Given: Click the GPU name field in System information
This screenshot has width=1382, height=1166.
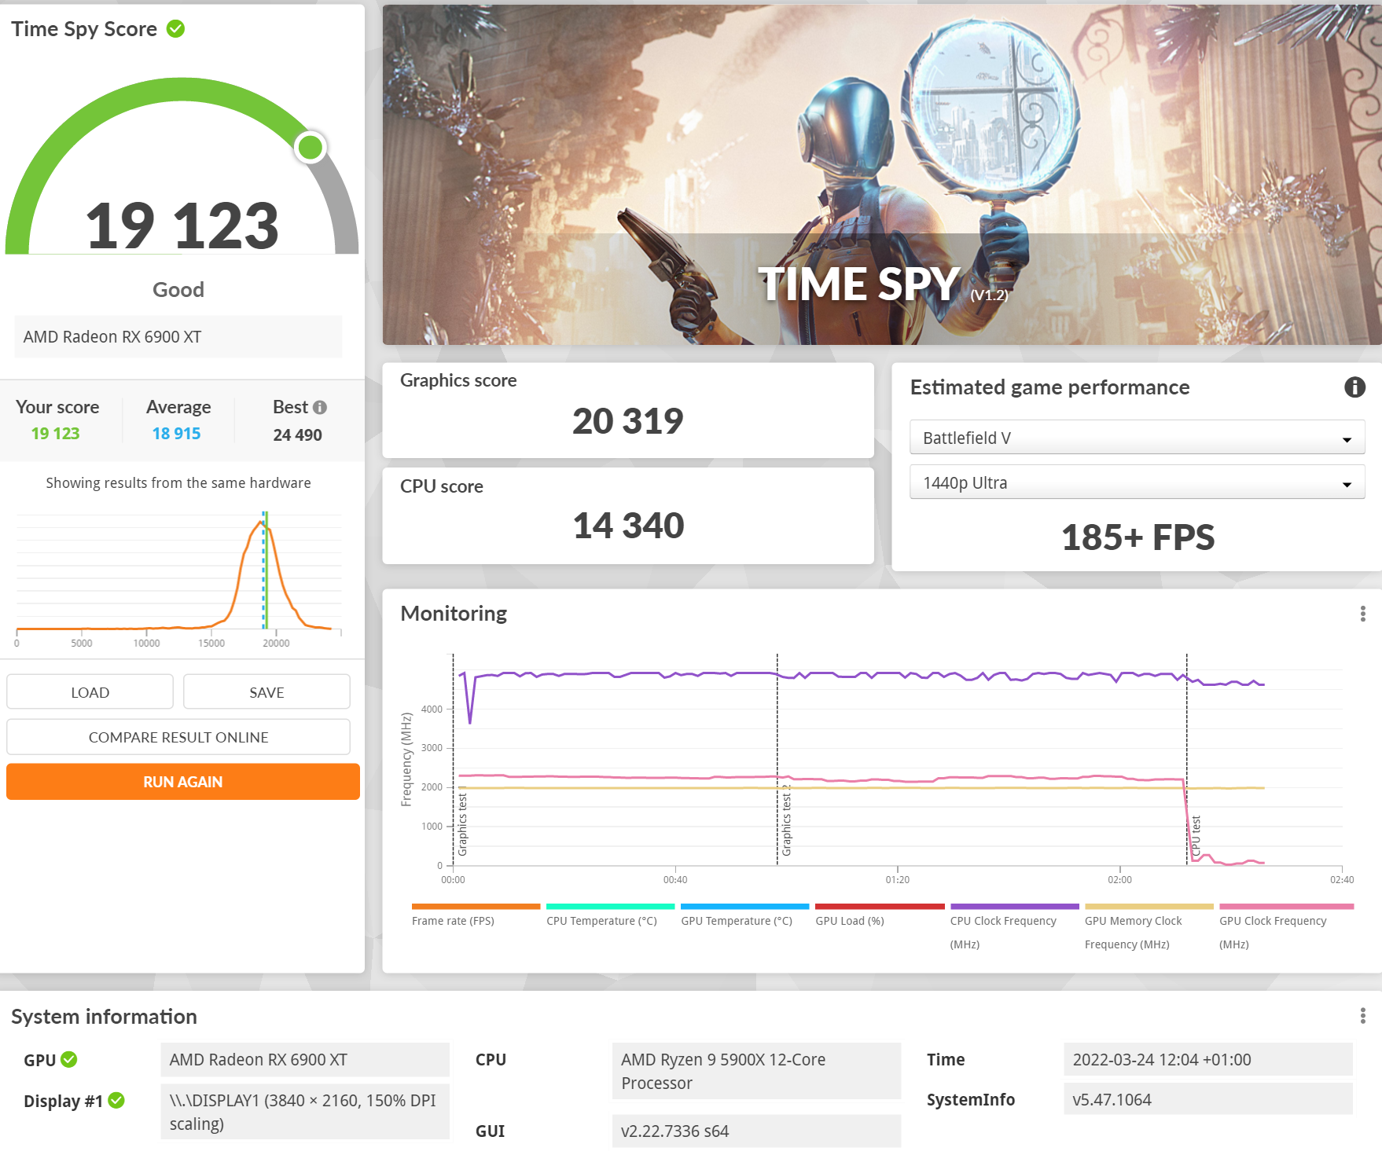Looking at the screenshot, I should tap(305, 1059).
